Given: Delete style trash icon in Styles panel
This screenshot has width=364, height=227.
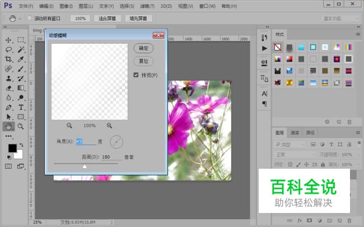Looking at the screenshot, I should pos(349,122).
